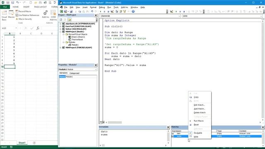Click the Undo icon in VBA toolbar

tap(92, 12)
